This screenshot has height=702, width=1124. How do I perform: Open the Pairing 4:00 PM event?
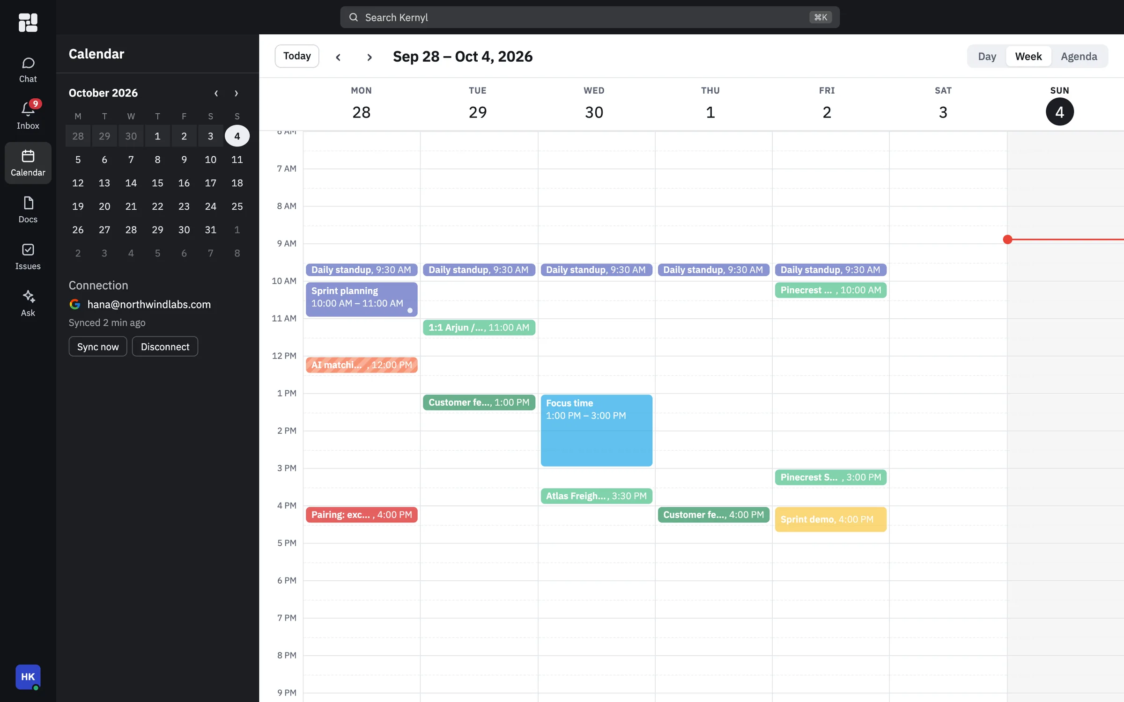[362, 515]
